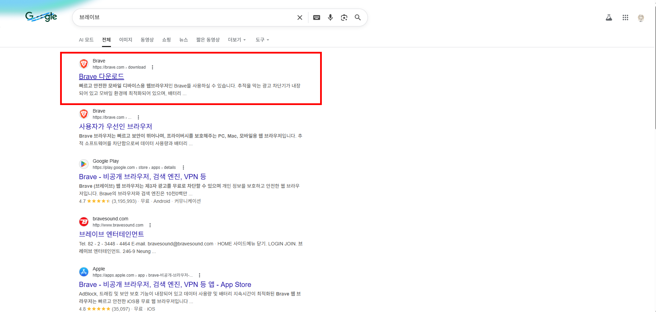
Task: Open 브레이브 엔터테인먼트 link
Action: [112, 234]
